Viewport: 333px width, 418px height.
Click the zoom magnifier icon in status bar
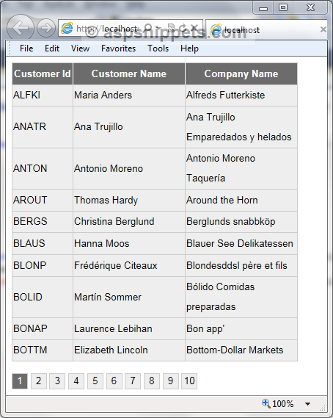pos(266,403)
